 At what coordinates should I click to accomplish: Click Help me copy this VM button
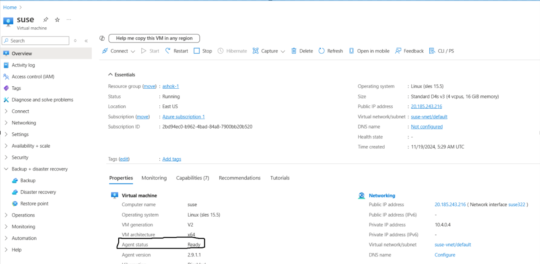pyautogui.click(x=154, y=39)
